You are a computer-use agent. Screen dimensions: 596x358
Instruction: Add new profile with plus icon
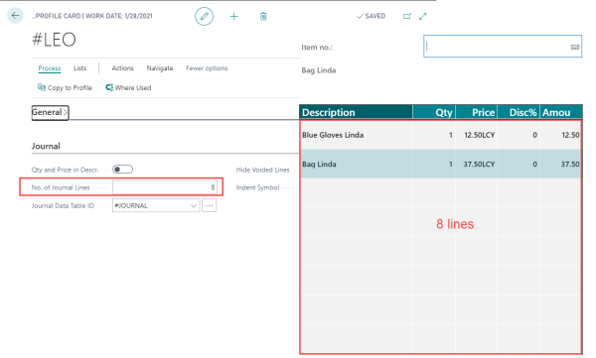233,16
